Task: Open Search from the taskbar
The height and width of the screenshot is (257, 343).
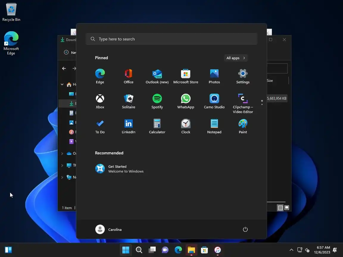Action: [139, 250]
